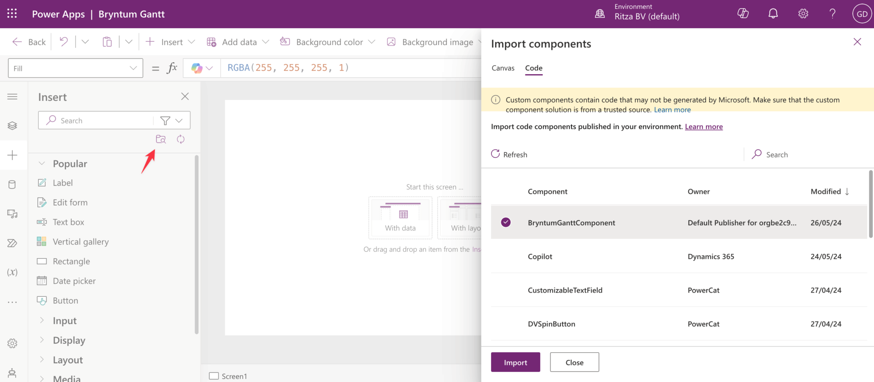Screen dimensions: 874x382
Task: Expand the paste options dropdown arrow
Action: (129, 42)
